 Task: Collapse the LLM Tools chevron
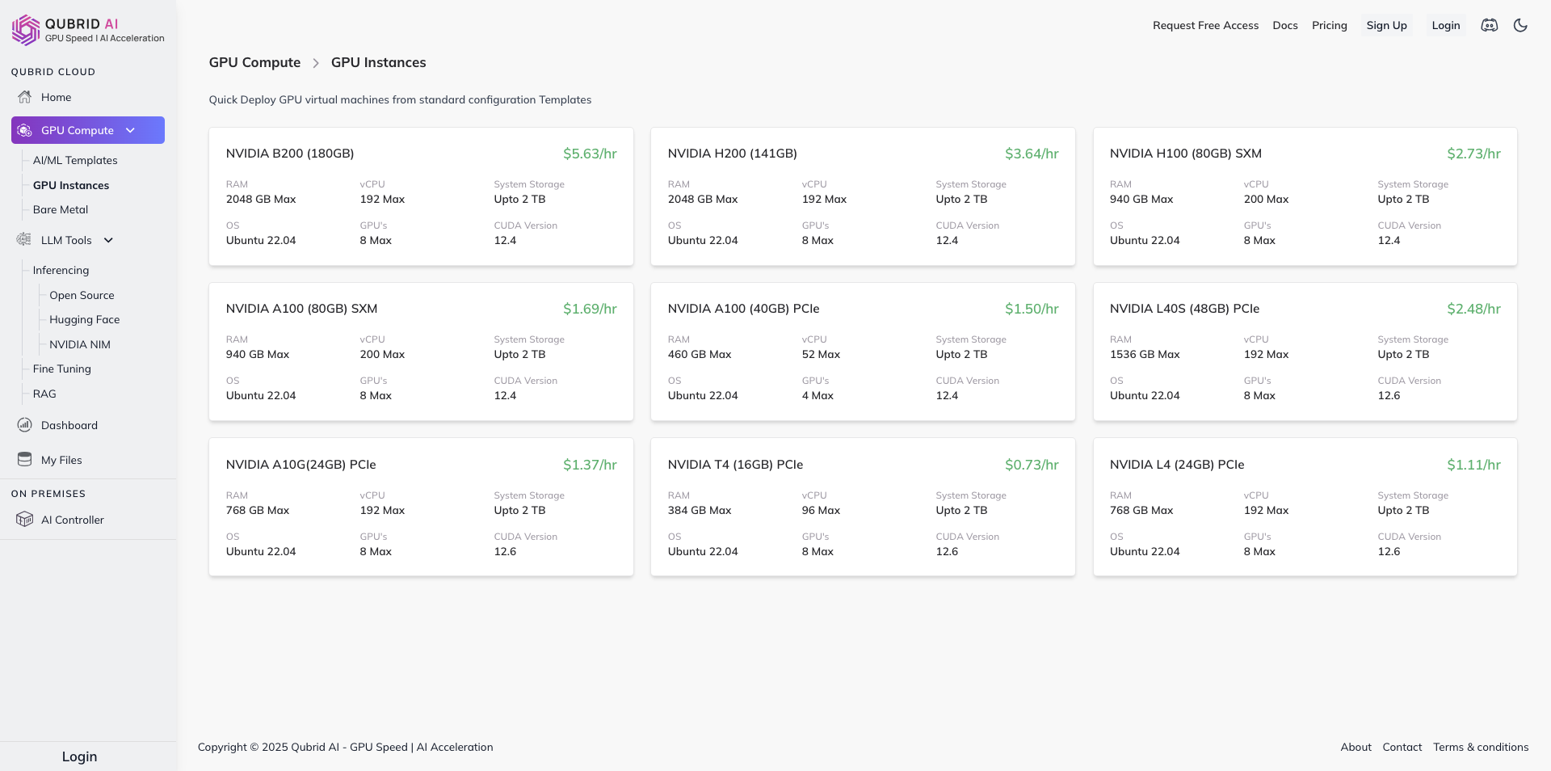pyautogui.click(x=108, y=240)
